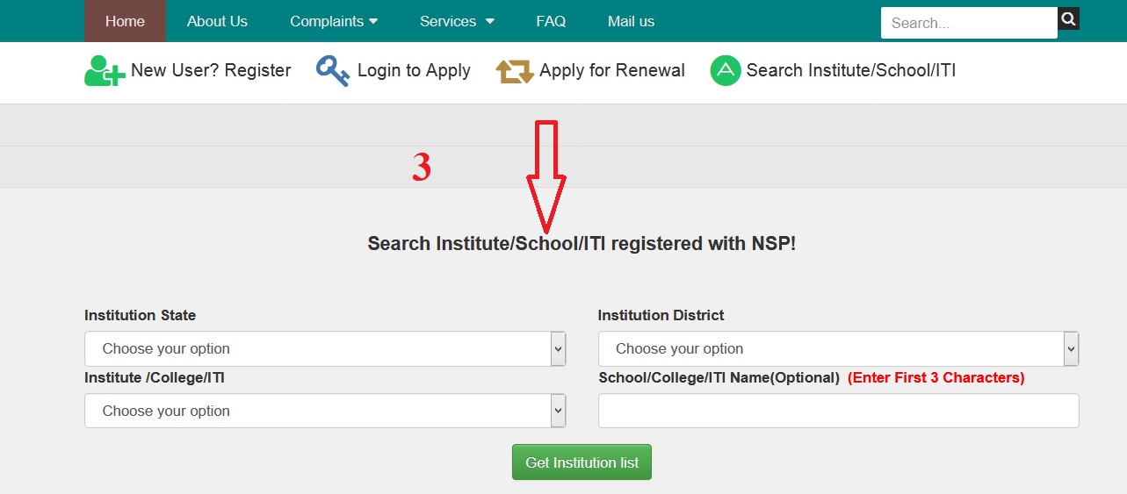Click the top Search text box

pyautogui.click(x=969, y=24)
